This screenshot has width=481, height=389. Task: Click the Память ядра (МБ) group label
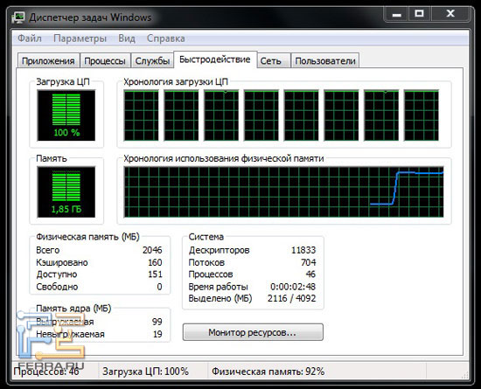73,309
